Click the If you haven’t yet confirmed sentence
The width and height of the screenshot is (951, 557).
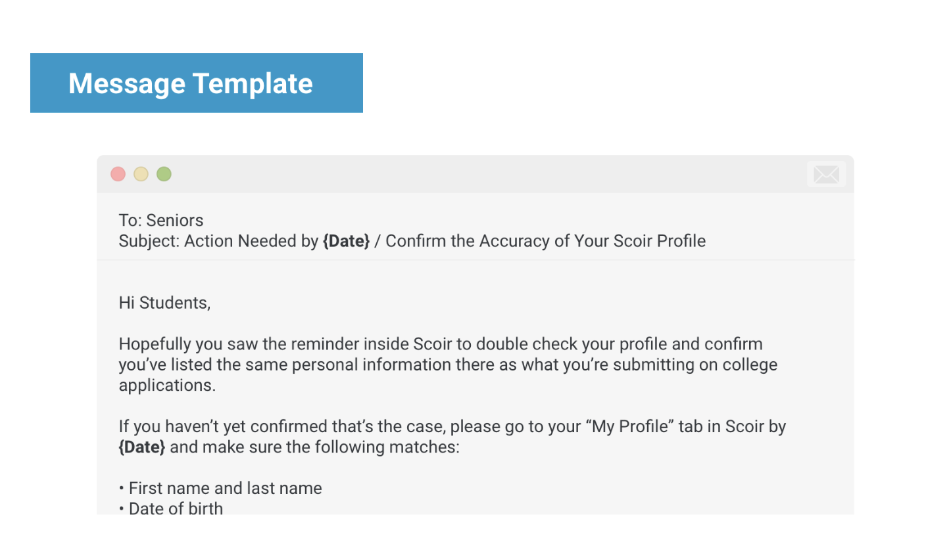tap(452, 437)
